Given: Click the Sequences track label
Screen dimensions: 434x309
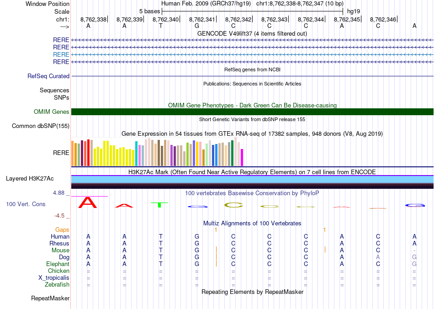Looking at the screenshot, I should [54, 90].
